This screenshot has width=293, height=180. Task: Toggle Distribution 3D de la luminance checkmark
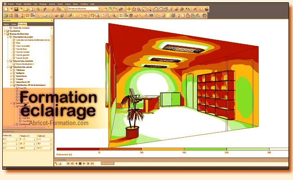[x=14, y=85]
